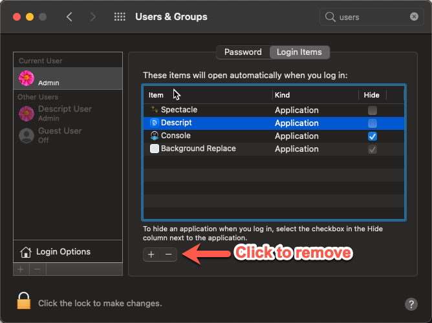432x323 pixels.
Task: Sort by the Kind column header
Action: tap(316, 95)
